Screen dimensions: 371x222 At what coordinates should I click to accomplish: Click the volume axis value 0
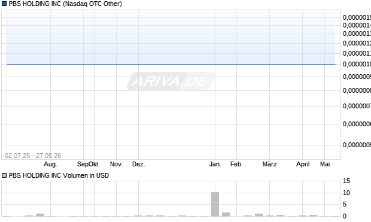click(345, 216)
